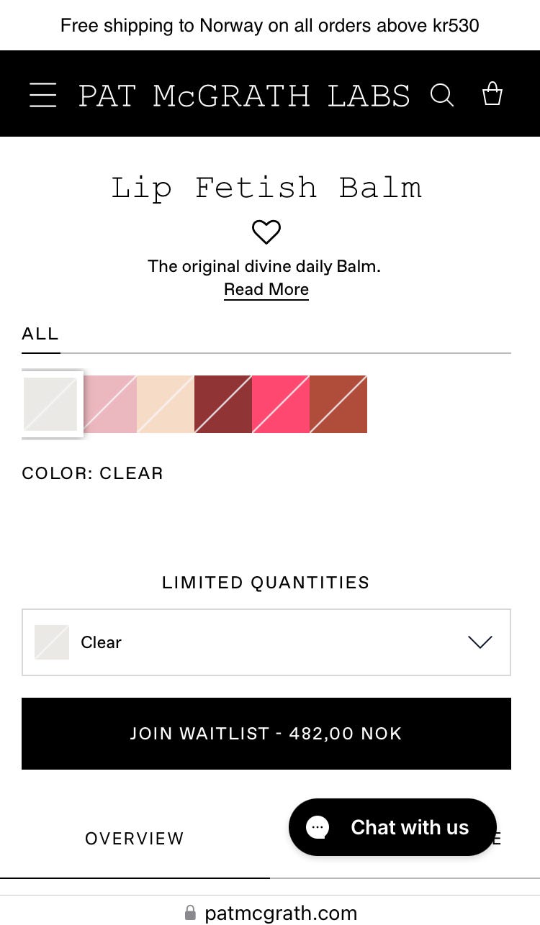Select the light pink color swatch
This screenshot has height=925, width=540.
click(109, 404)
